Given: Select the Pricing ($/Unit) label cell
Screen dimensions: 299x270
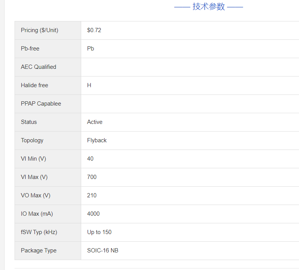Looking at the screenshot, I should (x=39, y=30).
